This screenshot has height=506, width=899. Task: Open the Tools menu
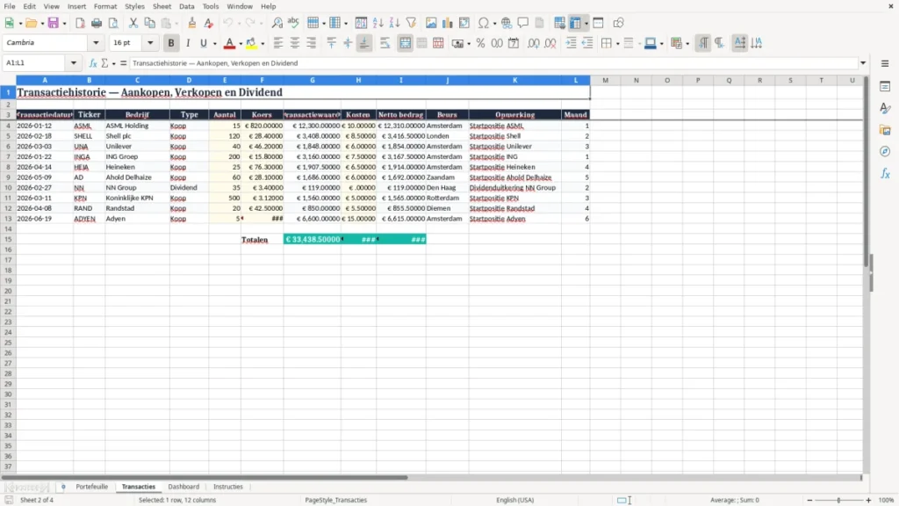(211, 6)
